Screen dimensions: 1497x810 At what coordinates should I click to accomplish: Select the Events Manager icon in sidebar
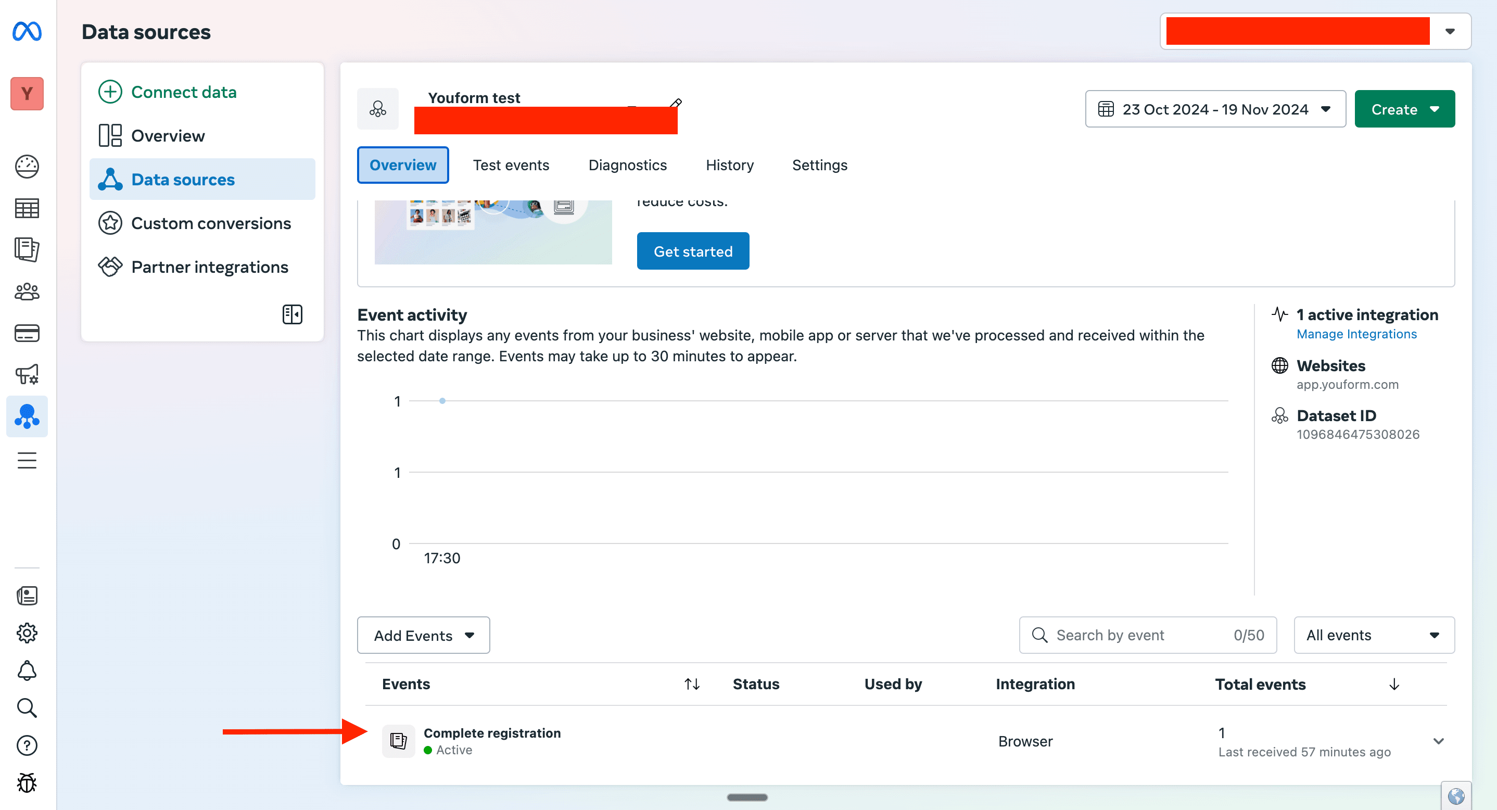(x=27, y=416)
